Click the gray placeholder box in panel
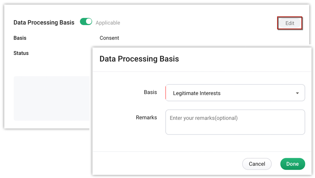 pos(51,98)
